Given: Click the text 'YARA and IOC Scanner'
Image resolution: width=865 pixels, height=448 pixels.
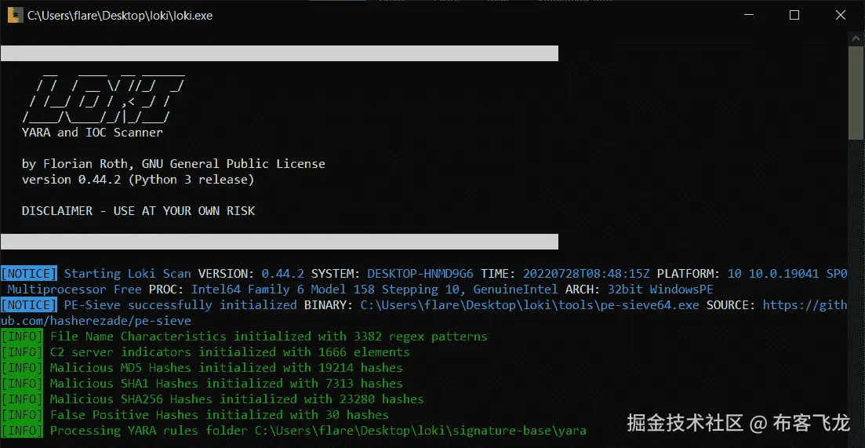Looking at the screenshot, I should pos(92,133).
